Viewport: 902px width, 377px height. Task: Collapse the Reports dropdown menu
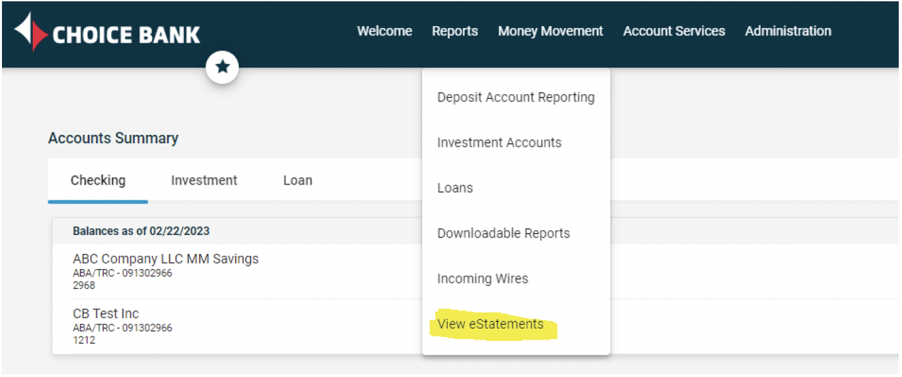(455, 31)
